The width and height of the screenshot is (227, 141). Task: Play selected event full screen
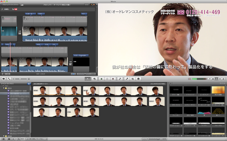coord(9,139)
